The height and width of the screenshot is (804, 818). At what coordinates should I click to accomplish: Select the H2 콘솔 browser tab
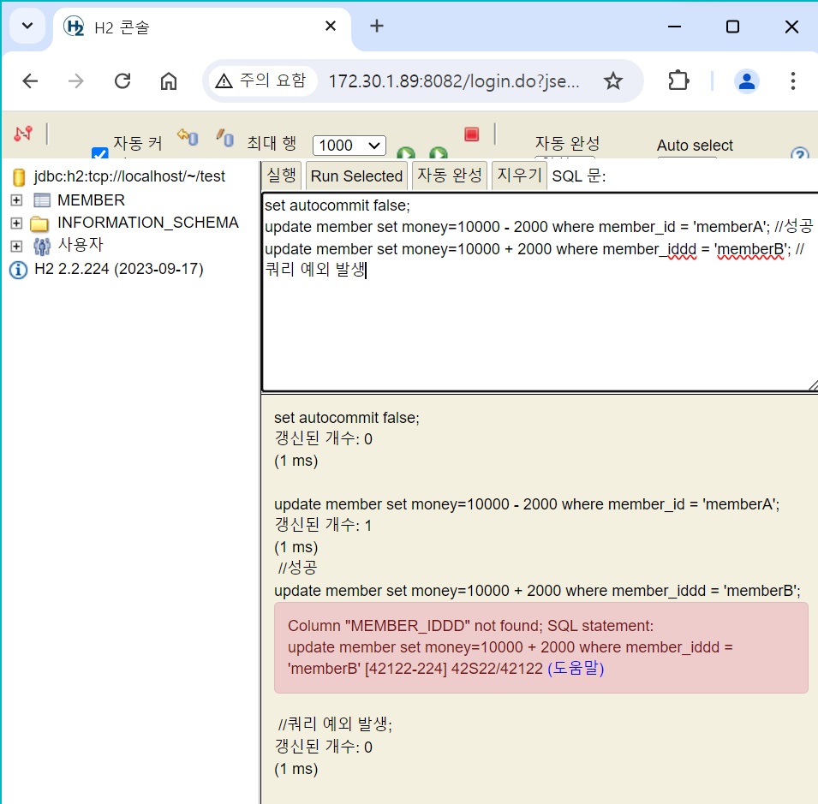click(204, 27)
